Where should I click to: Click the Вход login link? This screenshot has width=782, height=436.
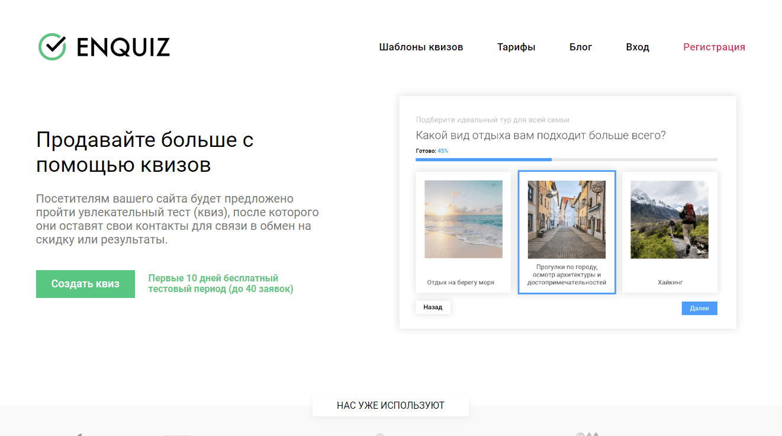[x=638, y=47]
